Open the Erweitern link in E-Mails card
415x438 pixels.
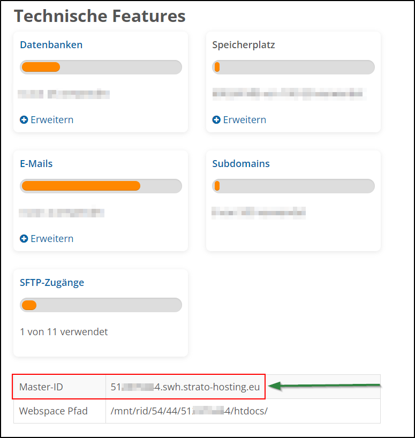tap(51, 239)
